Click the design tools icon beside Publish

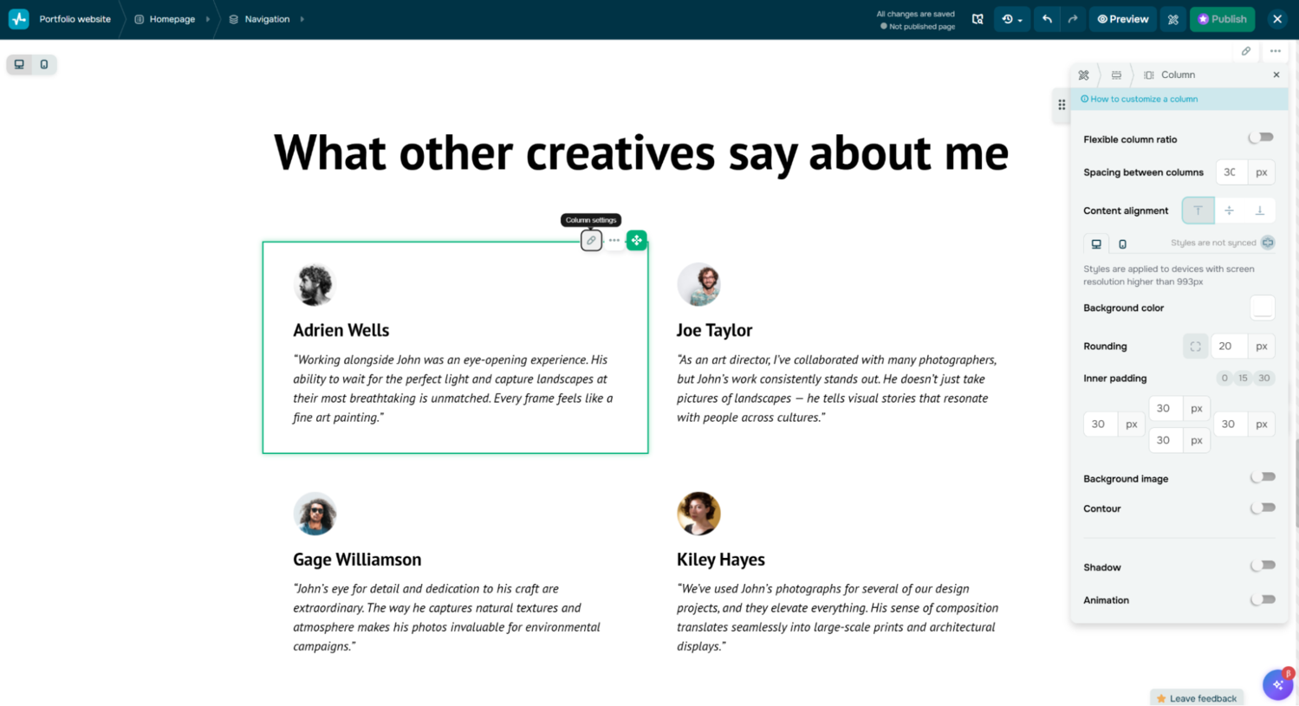point(1172,18)
